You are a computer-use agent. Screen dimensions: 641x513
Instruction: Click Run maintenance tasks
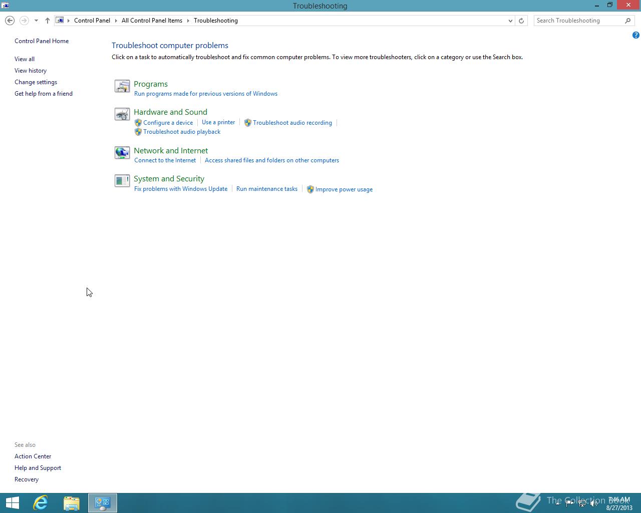point(267,189)
